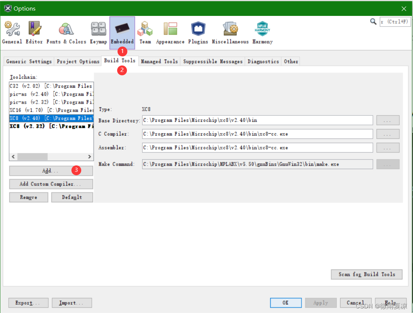Viewport: 413px width, 313px height.
Task: Click the C Compiler path field
Action: tap(257, 134)
